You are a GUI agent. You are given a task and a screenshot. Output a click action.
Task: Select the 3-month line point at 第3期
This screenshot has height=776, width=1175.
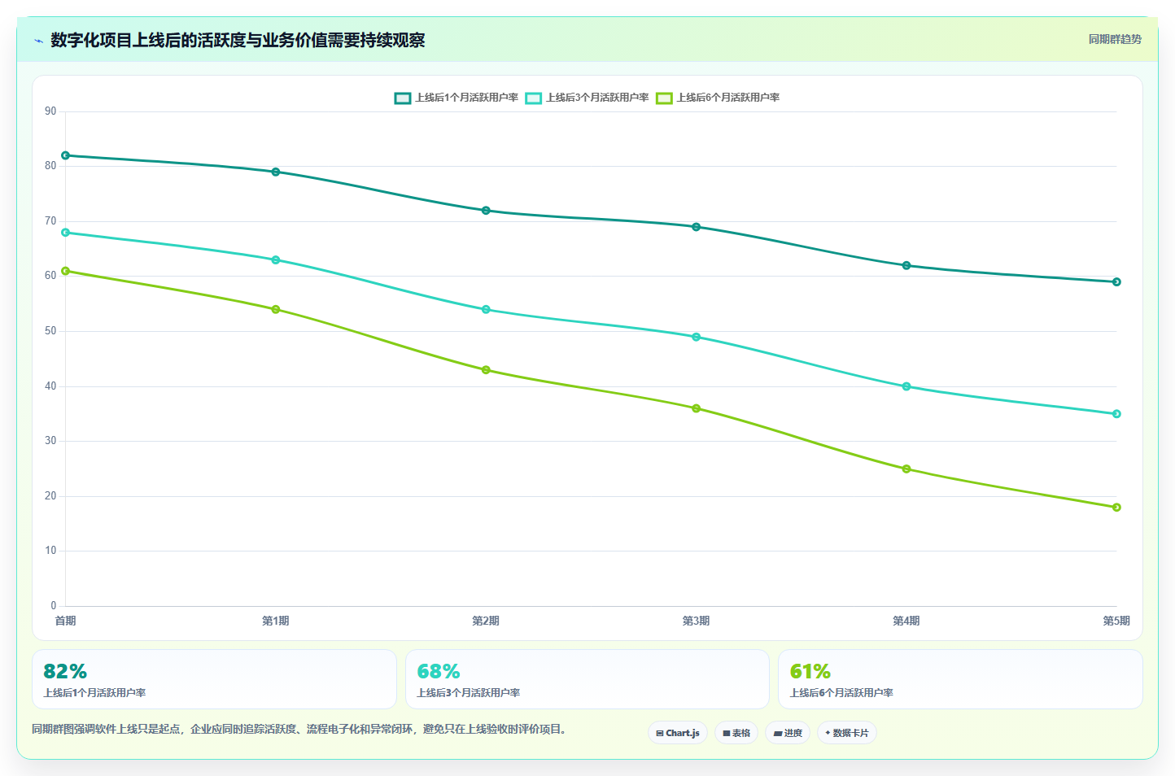pyautogui.click(x=697, y=337)
